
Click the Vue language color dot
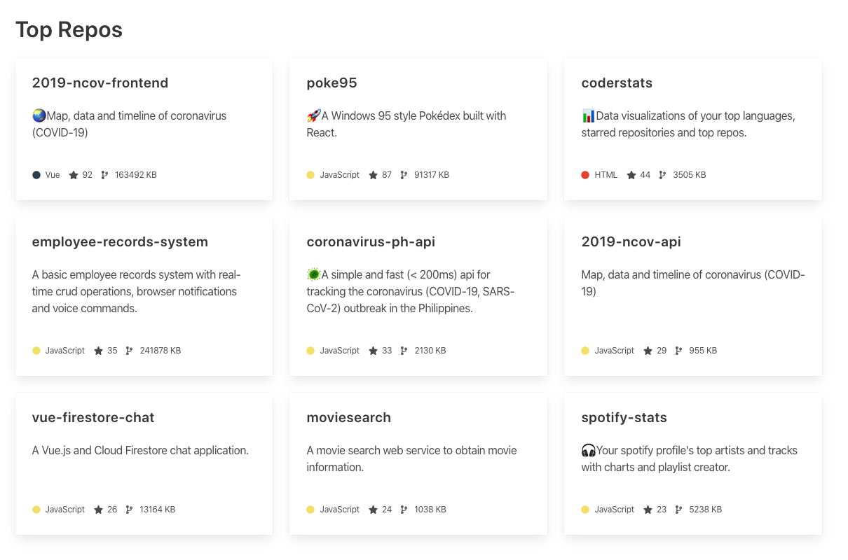pos(36,175)
